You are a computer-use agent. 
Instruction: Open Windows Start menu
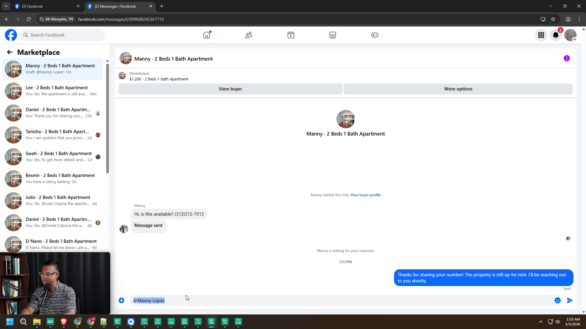pos(10,322)
